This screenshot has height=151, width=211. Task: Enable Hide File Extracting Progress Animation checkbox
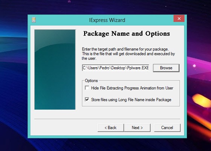87,88
